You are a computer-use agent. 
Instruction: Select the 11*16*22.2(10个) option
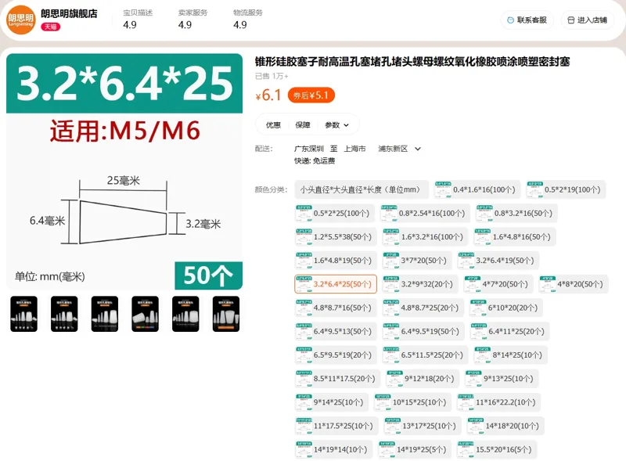click(x=498, y=402)
